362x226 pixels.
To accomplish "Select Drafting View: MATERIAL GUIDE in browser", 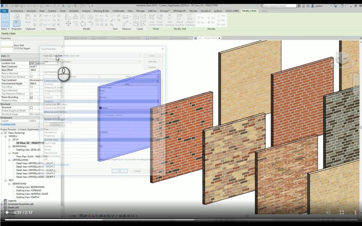I will [32, 194].
